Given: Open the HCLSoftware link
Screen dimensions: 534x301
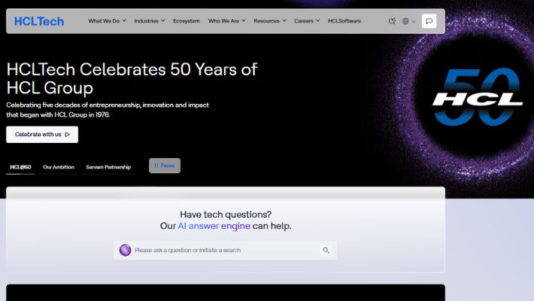Looking at the screenshot, I should [344, 21].
